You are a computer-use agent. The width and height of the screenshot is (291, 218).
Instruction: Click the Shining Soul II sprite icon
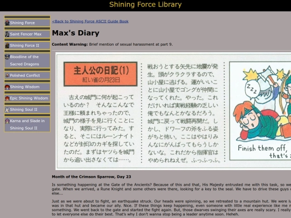pos(7,110)
